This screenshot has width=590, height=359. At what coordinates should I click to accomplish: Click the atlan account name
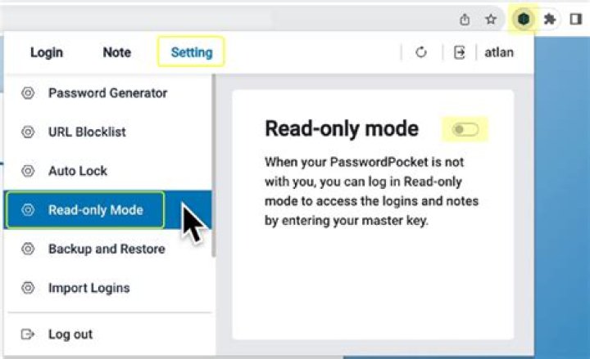499,52
